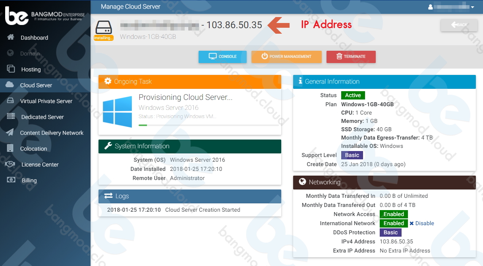Click the user profile icon in header

click(430, 7)
